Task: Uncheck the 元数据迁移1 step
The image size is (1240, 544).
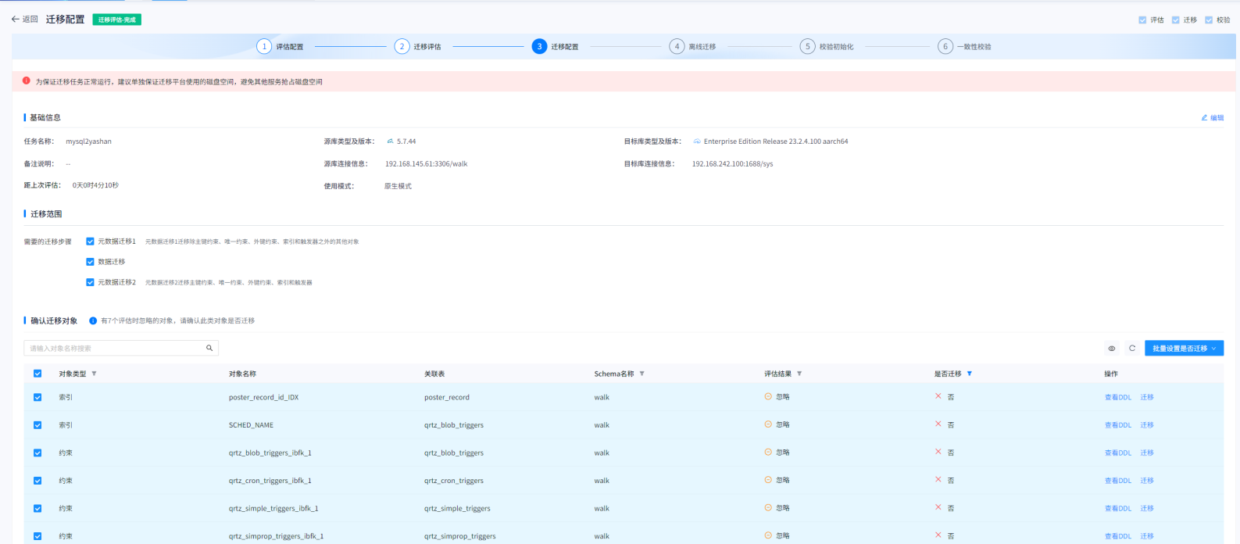Action: tap(90, 242)
